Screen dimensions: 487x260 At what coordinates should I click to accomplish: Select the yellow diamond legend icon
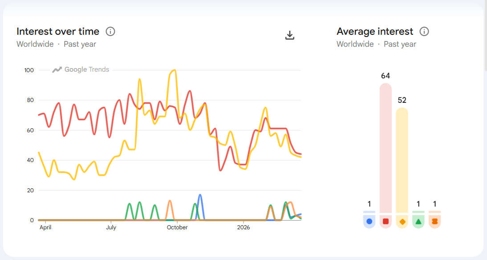pyautogui.click(x=402, y=221)
